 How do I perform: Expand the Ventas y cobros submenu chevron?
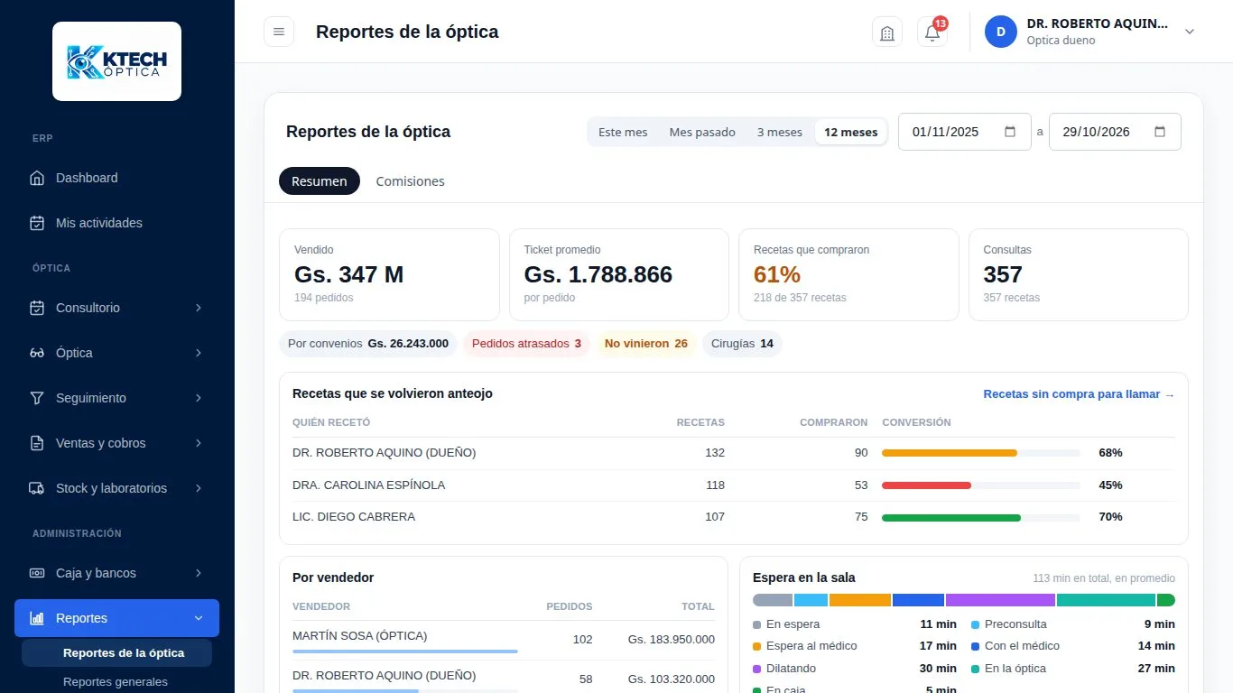pyautogui.click(x=198, y=443)
